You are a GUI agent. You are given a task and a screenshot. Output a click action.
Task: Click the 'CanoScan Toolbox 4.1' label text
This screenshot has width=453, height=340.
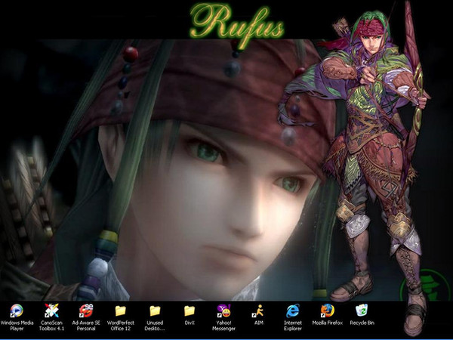(x=51, y=326)
